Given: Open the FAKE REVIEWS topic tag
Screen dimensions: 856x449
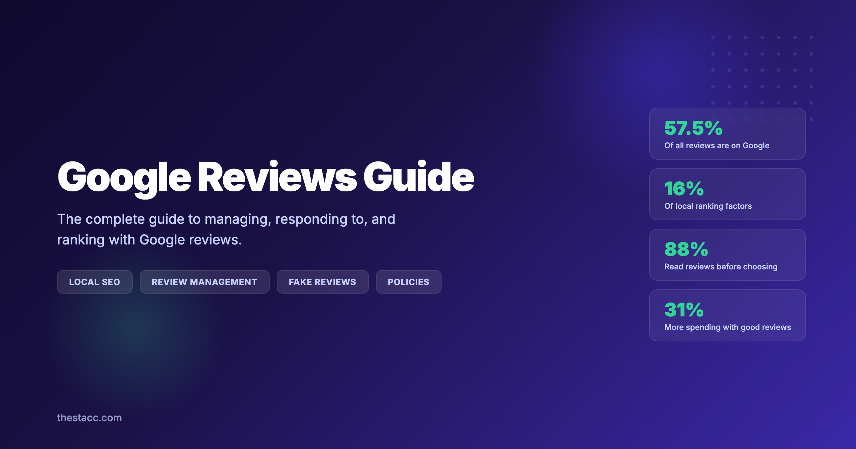Looking at the screenshot, I should 322,282.
